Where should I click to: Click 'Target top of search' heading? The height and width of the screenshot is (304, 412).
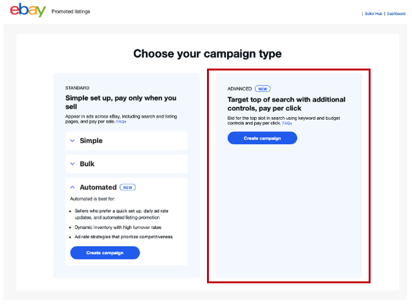click(286, 103)
